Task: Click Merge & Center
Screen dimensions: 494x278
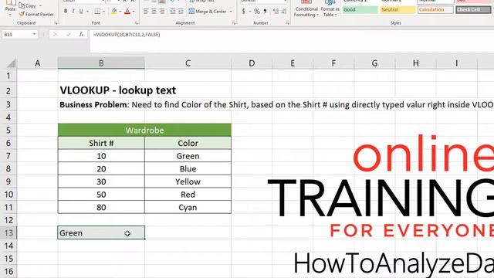Action: [208, 12]
